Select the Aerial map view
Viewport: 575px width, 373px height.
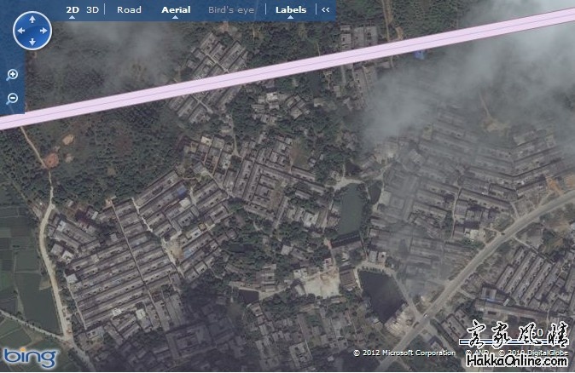pos(176,10)
